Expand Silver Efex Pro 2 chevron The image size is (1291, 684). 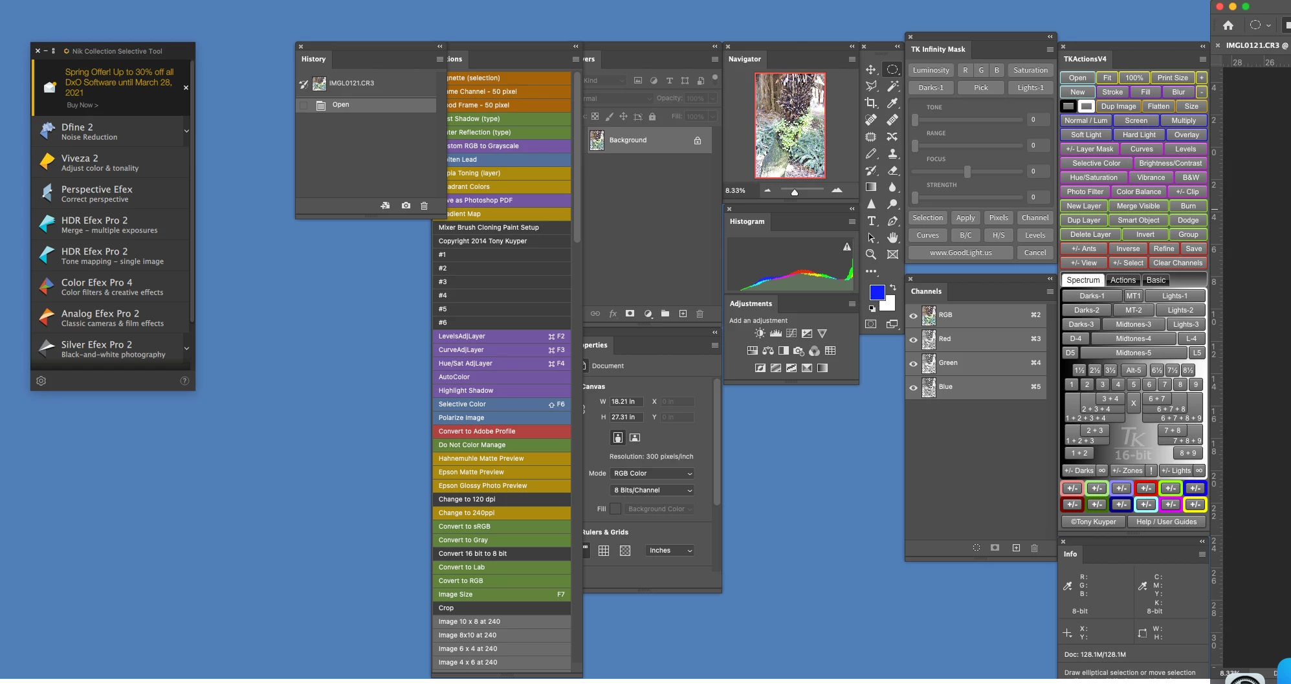186,348
